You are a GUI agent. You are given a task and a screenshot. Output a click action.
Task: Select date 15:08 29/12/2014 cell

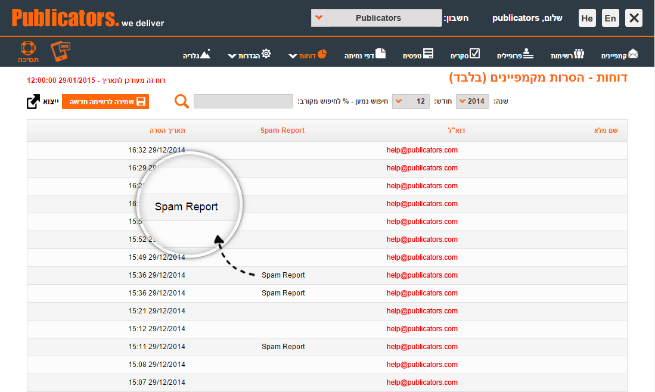157,365
